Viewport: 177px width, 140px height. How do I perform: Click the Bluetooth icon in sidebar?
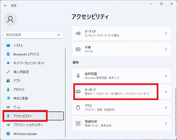[8, 54]
